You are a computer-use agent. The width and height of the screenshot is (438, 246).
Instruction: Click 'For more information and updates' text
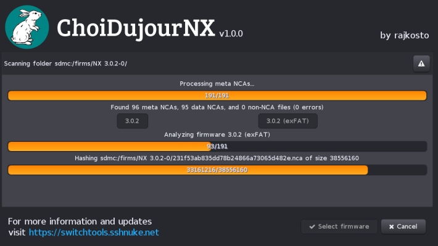pos(80,221)
